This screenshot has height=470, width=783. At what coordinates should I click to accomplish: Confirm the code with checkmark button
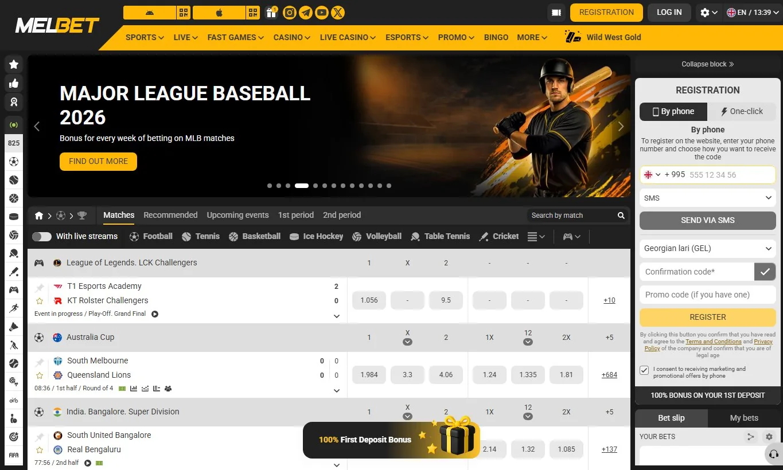point(765,272)
